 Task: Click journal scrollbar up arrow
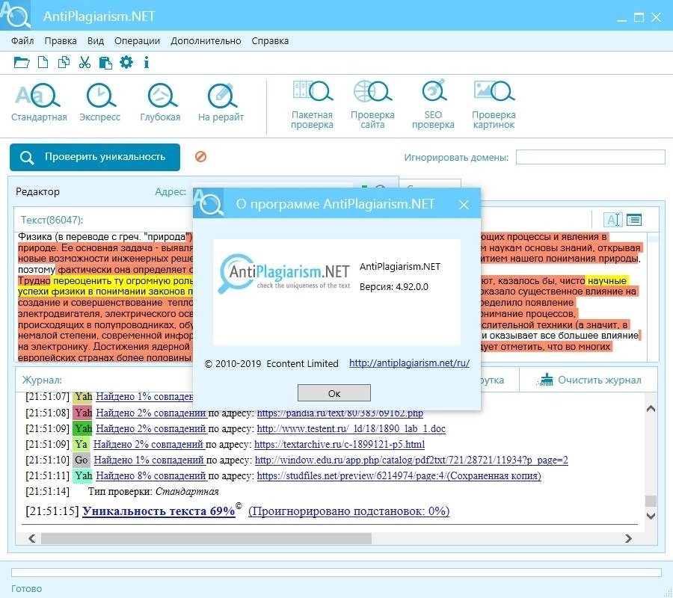tap(651, 408)
